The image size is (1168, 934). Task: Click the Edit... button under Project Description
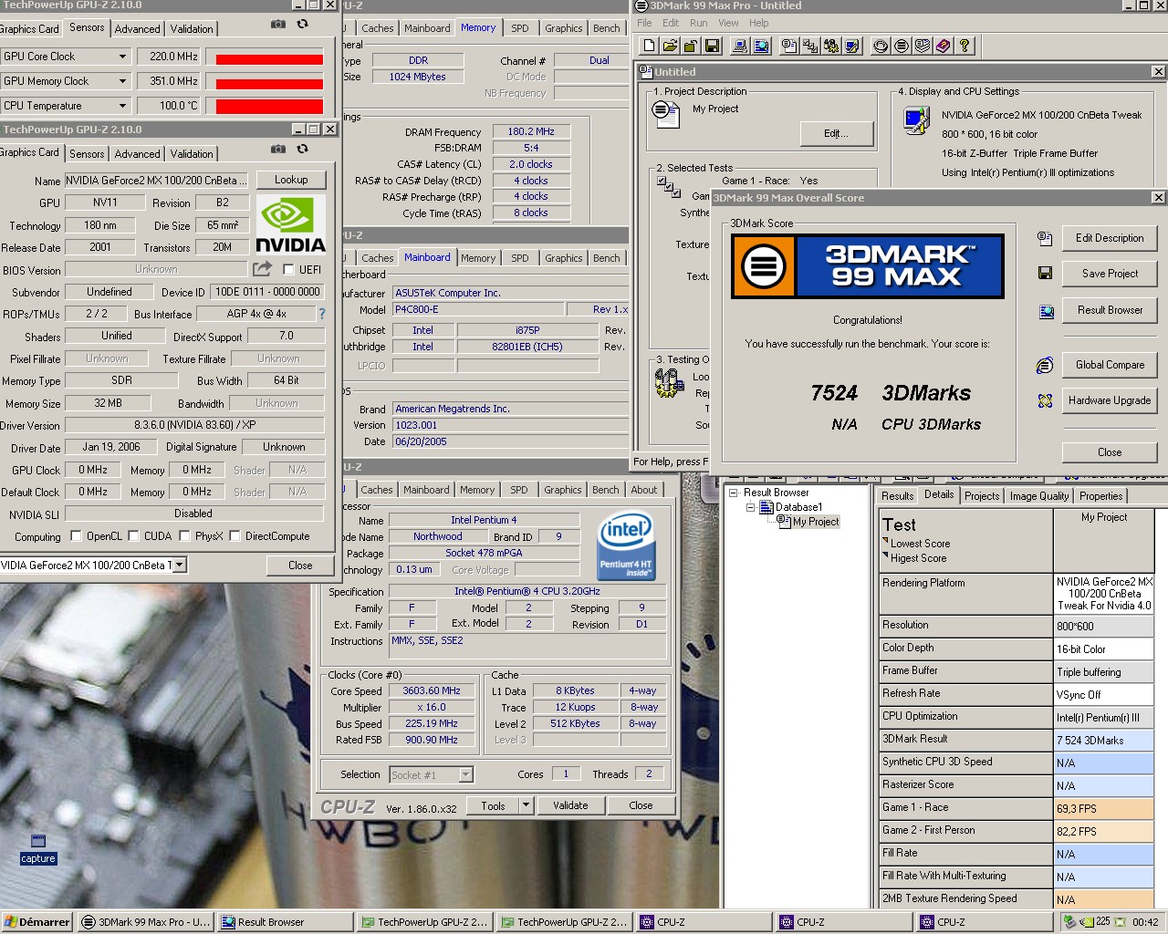coord(836,133)
